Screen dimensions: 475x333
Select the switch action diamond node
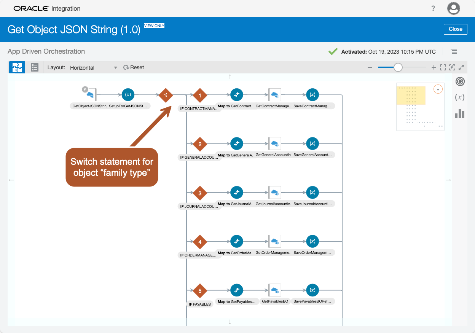click(x=166, y=94)
